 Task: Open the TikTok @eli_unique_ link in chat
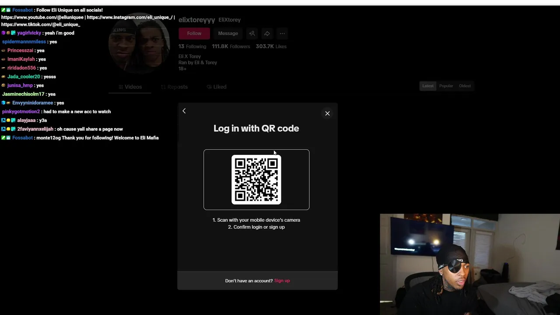[41, 24]
